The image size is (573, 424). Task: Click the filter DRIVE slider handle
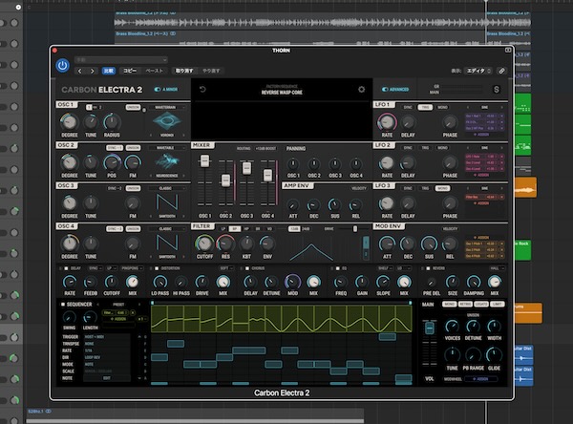(355, 229)
